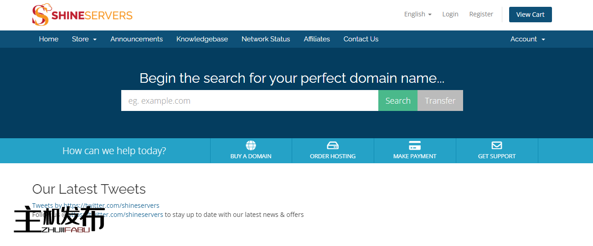The width and height of the screenshot is (593, 246).
Task: Click the ShineServers logo
Action: [82, 15]
